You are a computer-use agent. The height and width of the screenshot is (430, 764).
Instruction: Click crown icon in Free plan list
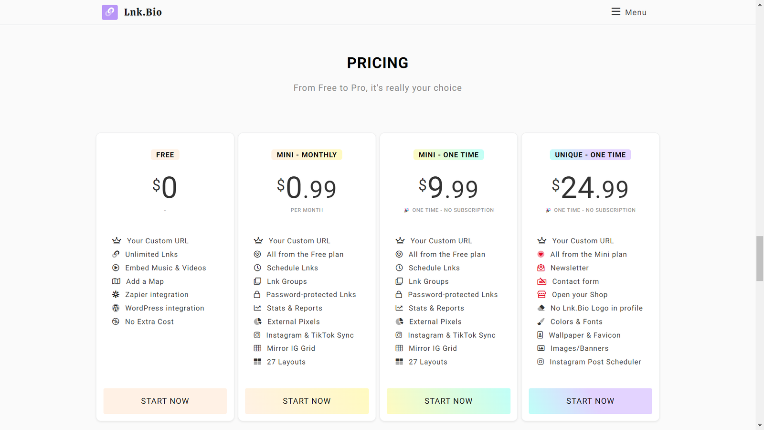(117, 241)
